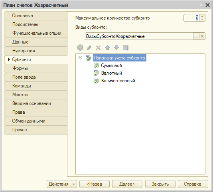Viewport: 213px width, 192px height.
Task: Click the ВидыСубконтоХозрасчетные input field
Action: point(139,36)
